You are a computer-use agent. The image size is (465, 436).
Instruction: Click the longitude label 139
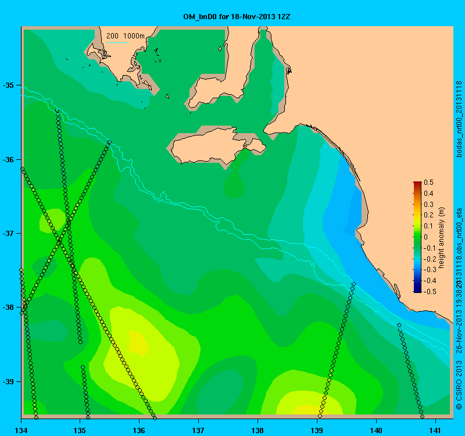pos(317,430)
